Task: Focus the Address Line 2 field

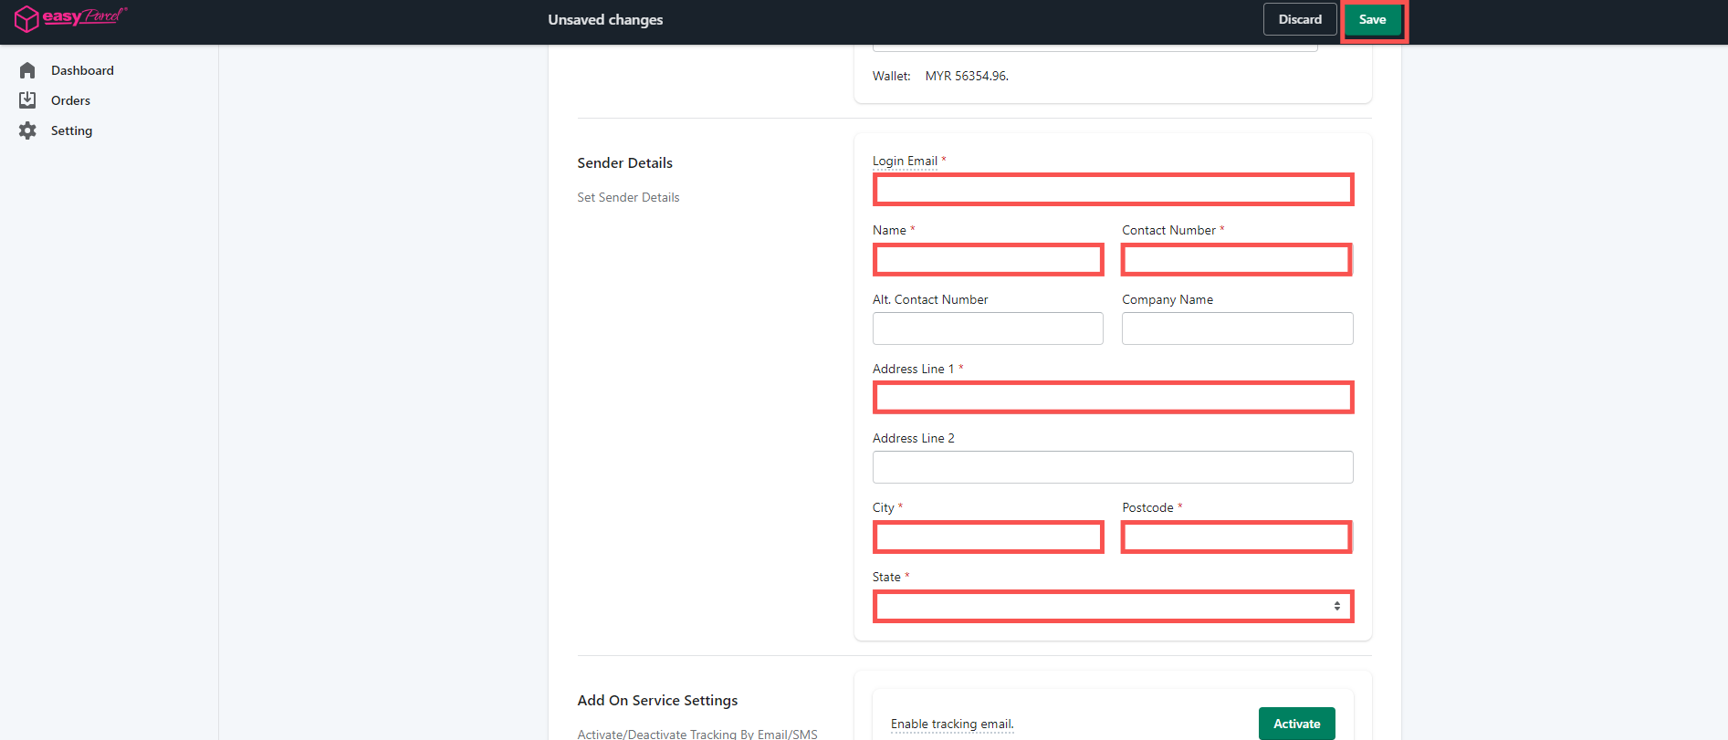Action: (1113, 467)
